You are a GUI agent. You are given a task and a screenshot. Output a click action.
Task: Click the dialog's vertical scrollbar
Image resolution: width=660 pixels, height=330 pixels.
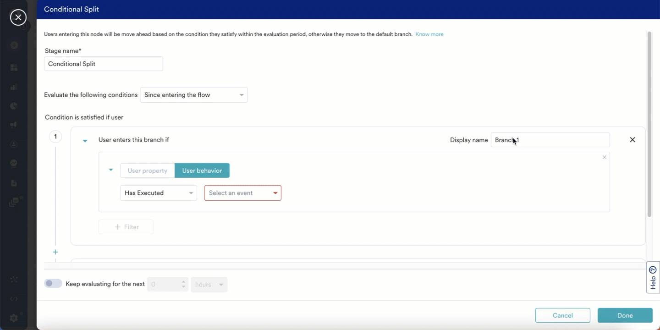649,124
